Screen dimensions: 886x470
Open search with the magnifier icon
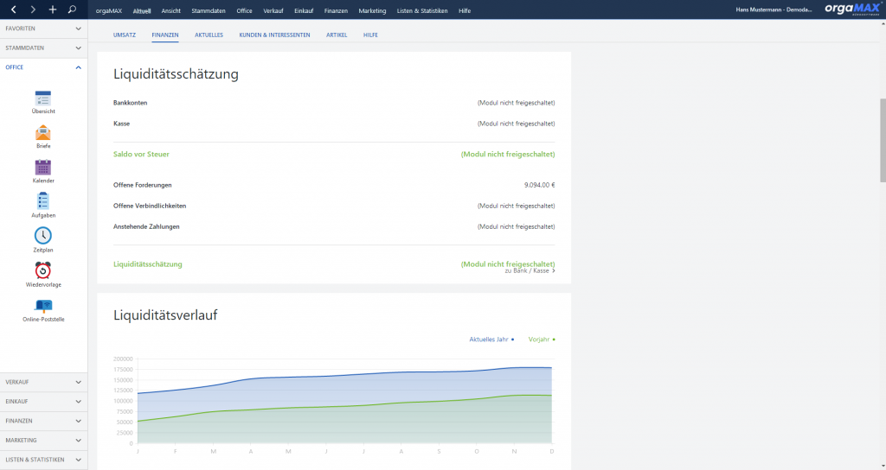72,10
